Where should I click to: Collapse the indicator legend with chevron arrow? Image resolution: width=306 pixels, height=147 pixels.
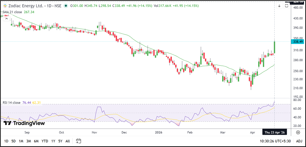pyautogui.click(x=6, y=19)
